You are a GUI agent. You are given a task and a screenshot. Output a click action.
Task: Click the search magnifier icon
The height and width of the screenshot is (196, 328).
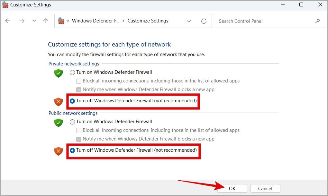click(x=317, y=21)
